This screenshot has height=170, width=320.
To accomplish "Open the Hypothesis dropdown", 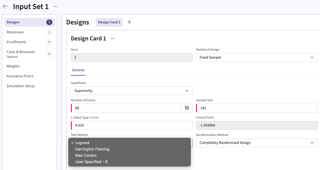I will point(131,91).
